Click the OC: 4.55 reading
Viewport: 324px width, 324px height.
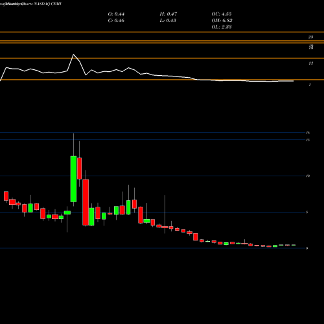click(222, 14)
